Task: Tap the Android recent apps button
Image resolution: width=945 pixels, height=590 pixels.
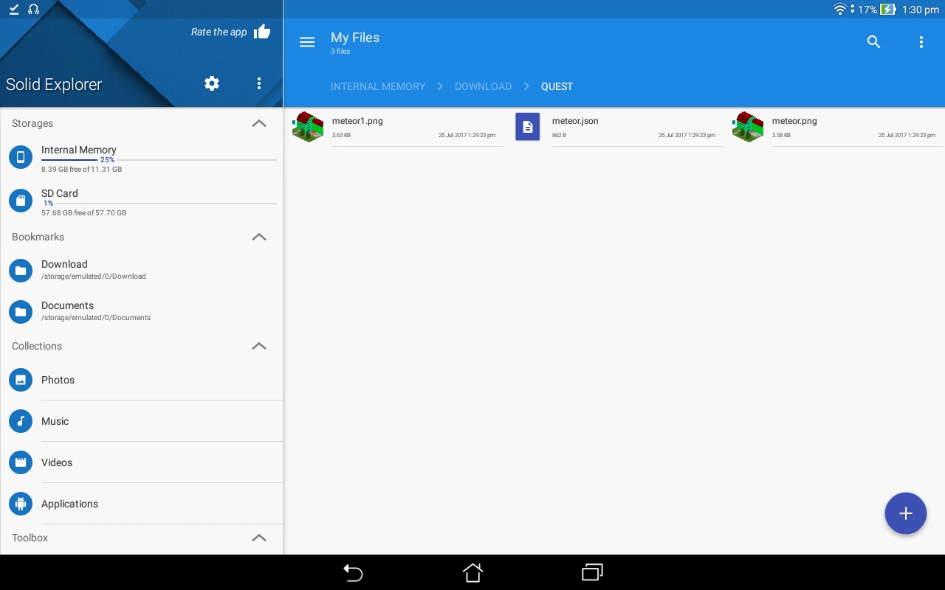Action: coord(592,572)
